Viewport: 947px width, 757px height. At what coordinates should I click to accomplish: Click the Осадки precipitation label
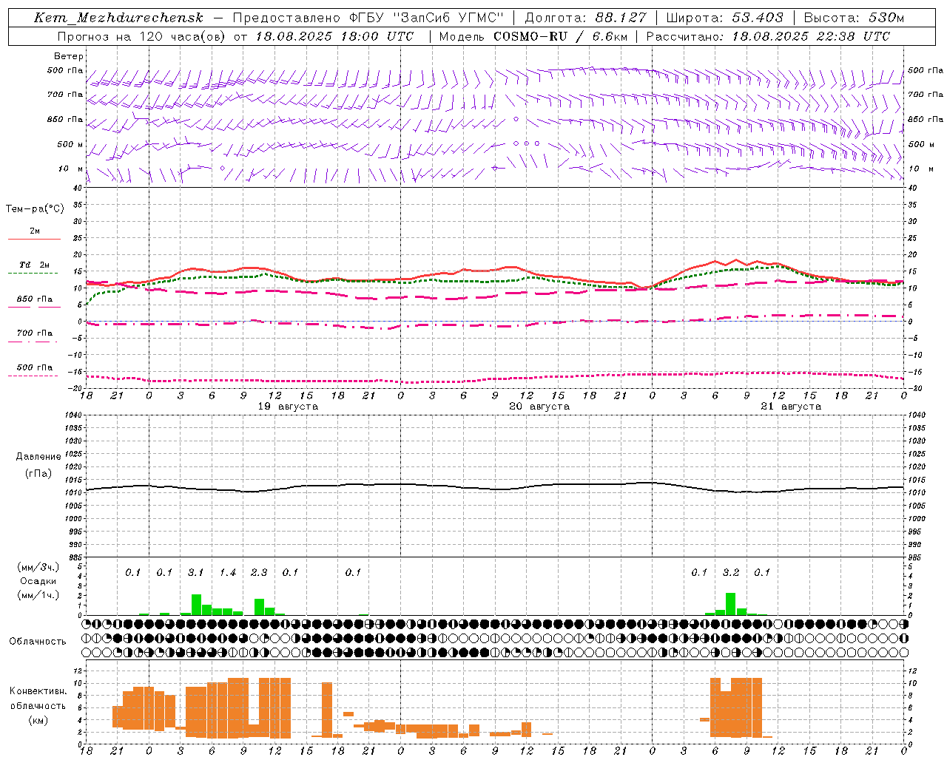38,581
